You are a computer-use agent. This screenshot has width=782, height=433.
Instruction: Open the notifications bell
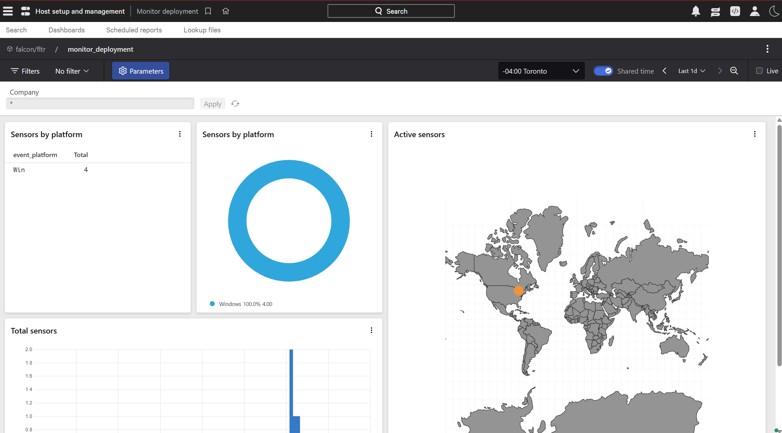click(696, 11)
